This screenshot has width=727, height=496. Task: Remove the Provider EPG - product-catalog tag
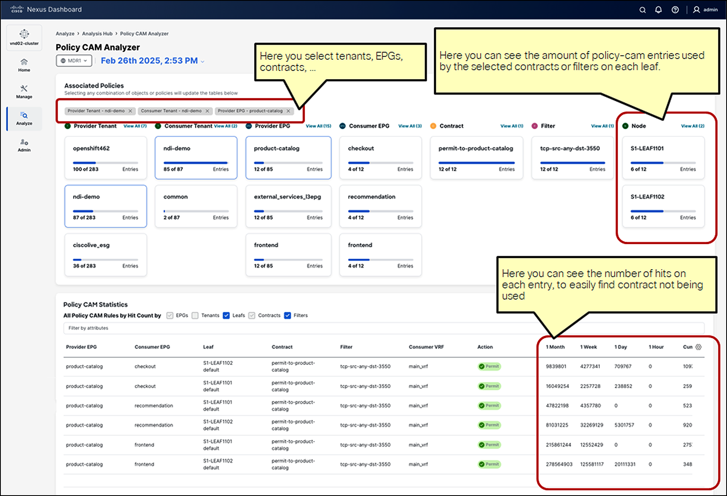[288, 111]
